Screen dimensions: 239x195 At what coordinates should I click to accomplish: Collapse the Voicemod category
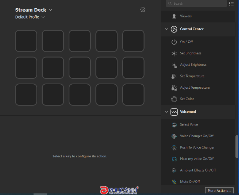166,112
